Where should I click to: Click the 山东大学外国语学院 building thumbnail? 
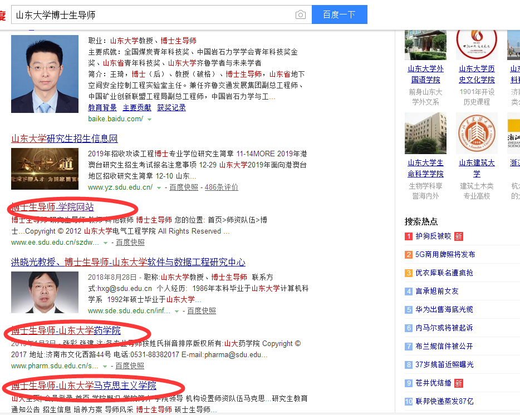click(x=425, y=45)
